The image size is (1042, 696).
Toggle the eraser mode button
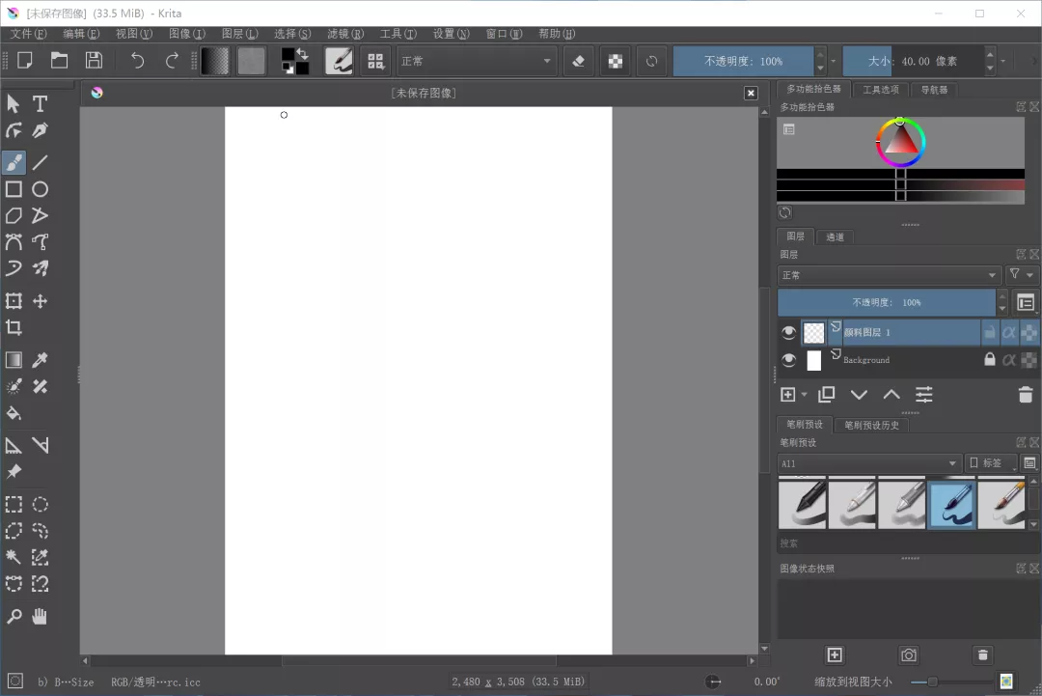(x=578, y=61)
